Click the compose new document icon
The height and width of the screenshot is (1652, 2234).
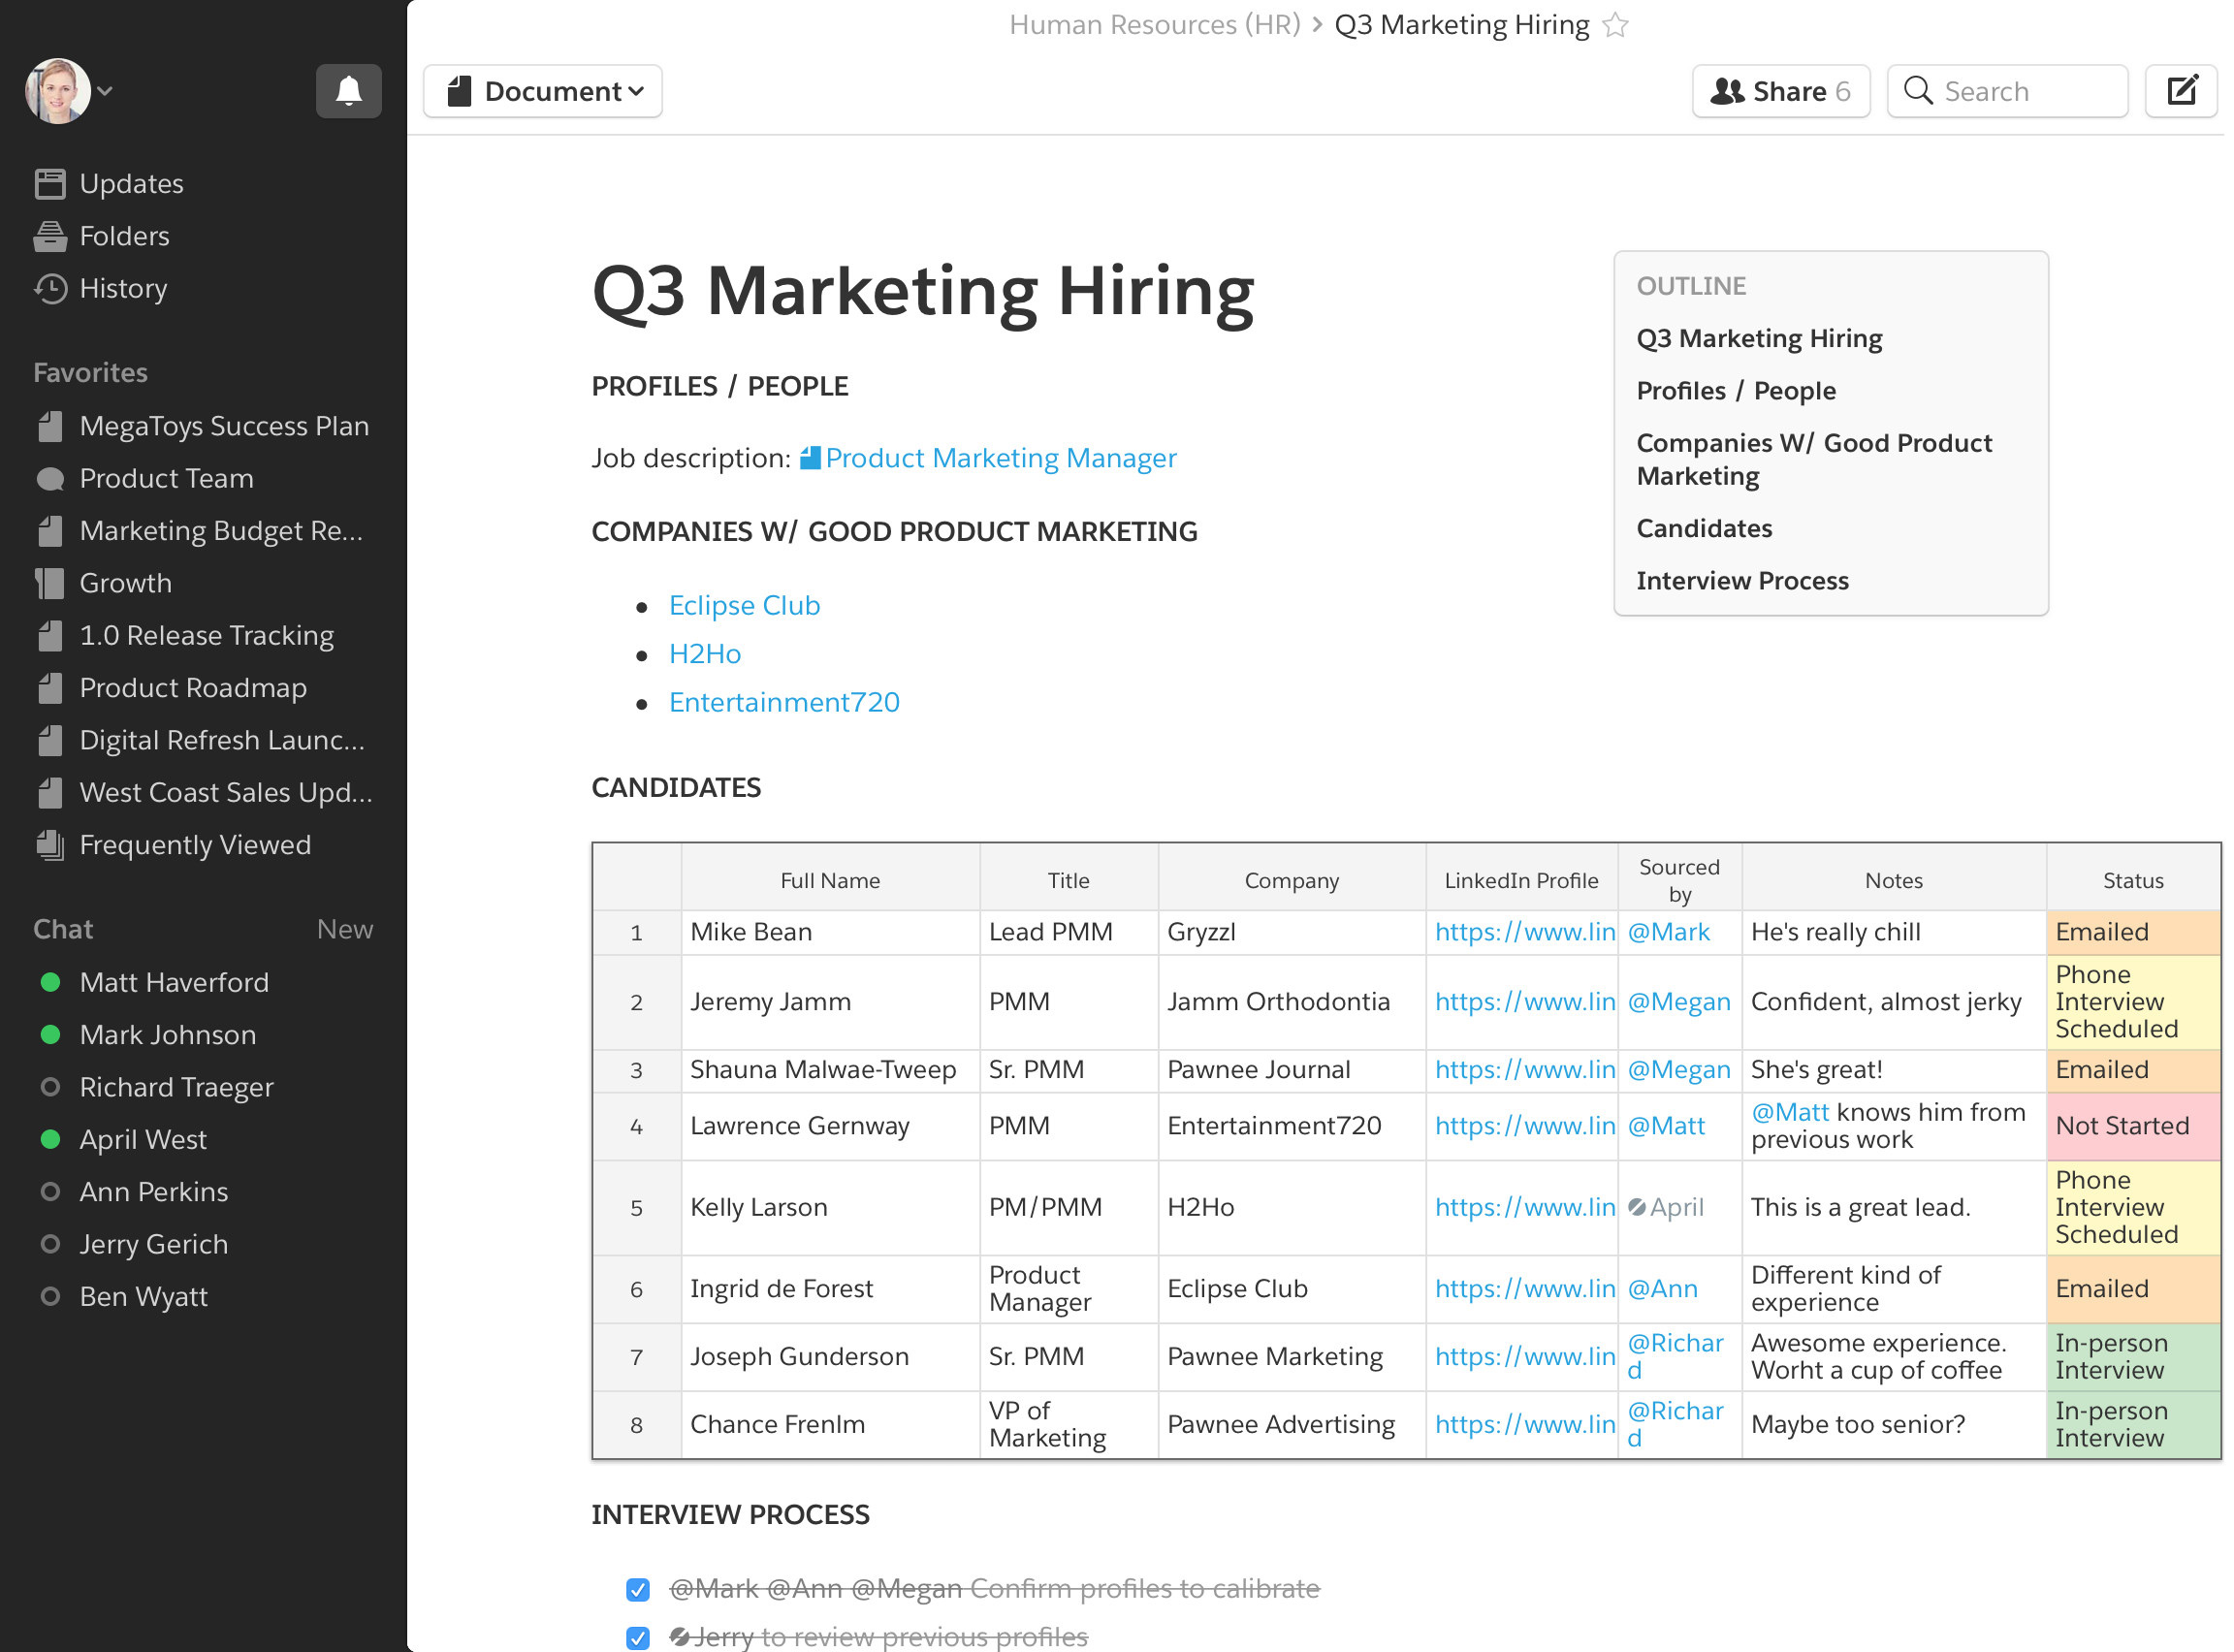[2181, 91]
